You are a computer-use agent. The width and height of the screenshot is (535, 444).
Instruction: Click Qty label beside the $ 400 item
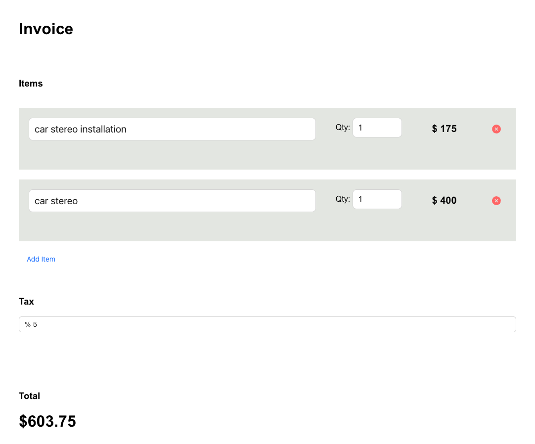tap(343, 199)
